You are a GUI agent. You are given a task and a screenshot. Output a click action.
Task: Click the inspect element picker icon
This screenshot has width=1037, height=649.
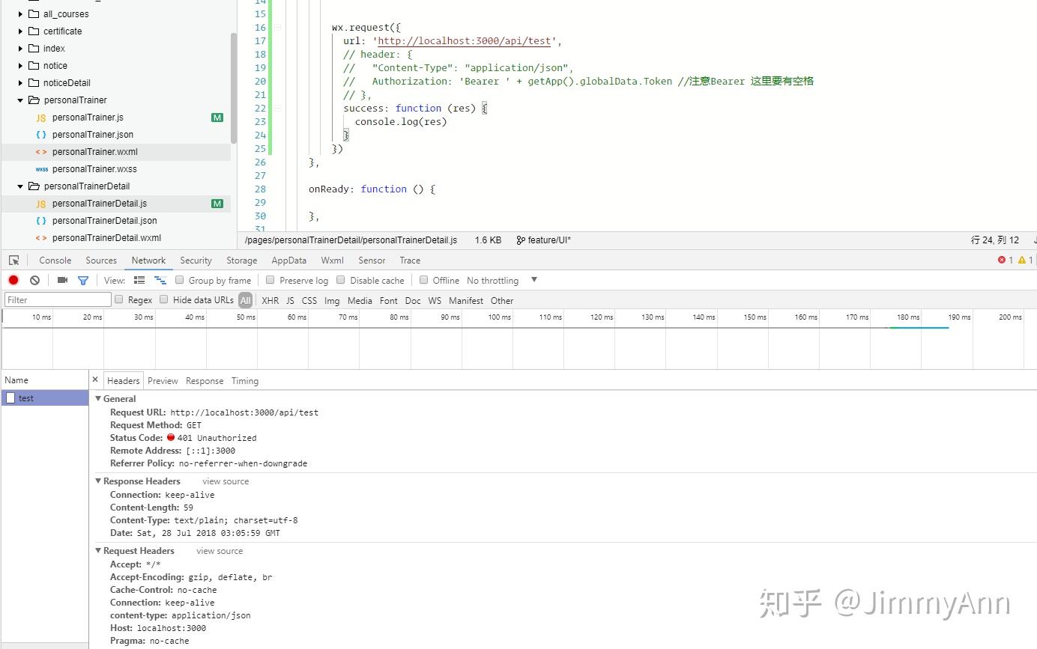tap(13, 260)
